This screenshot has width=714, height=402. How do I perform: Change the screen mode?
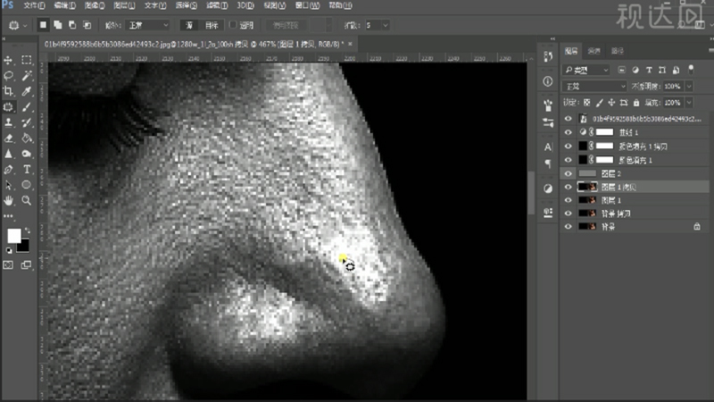[x=27, y=265]
